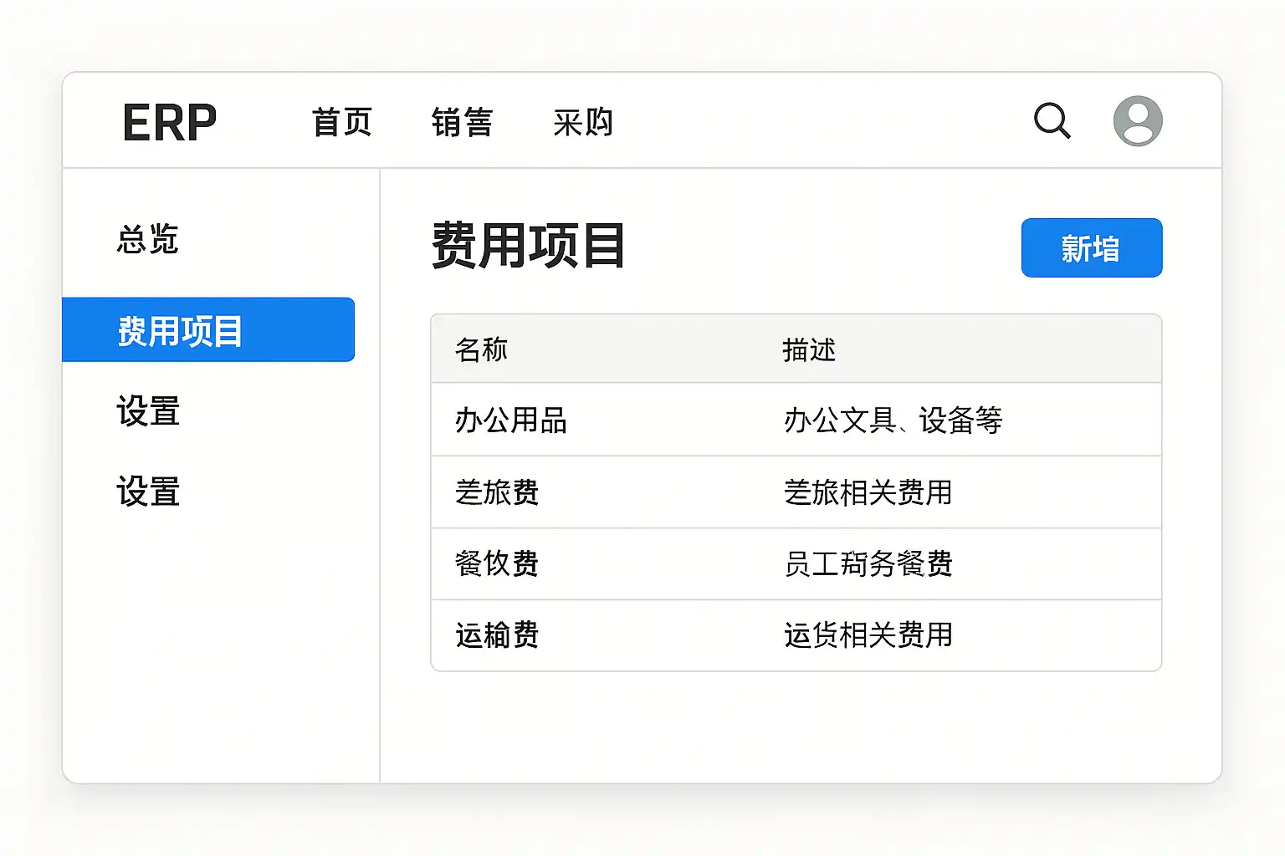Open the user avatar profile icon
Screen dimensions: 1285x856
pos(1137,121)
